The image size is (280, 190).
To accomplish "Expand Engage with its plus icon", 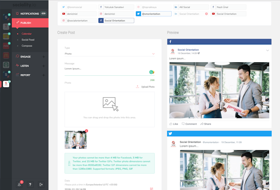I will coord(43,57).
